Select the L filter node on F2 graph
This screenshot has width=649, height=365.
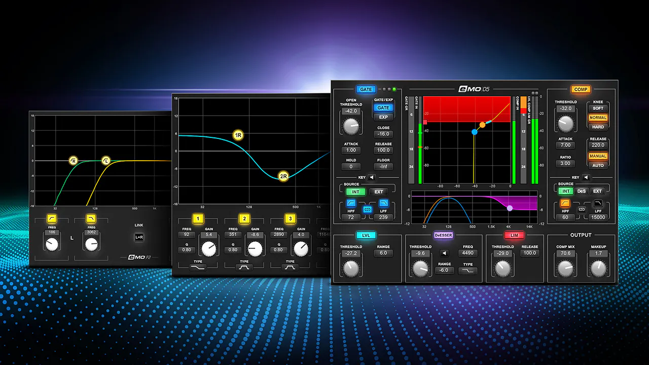click(105, 161)
